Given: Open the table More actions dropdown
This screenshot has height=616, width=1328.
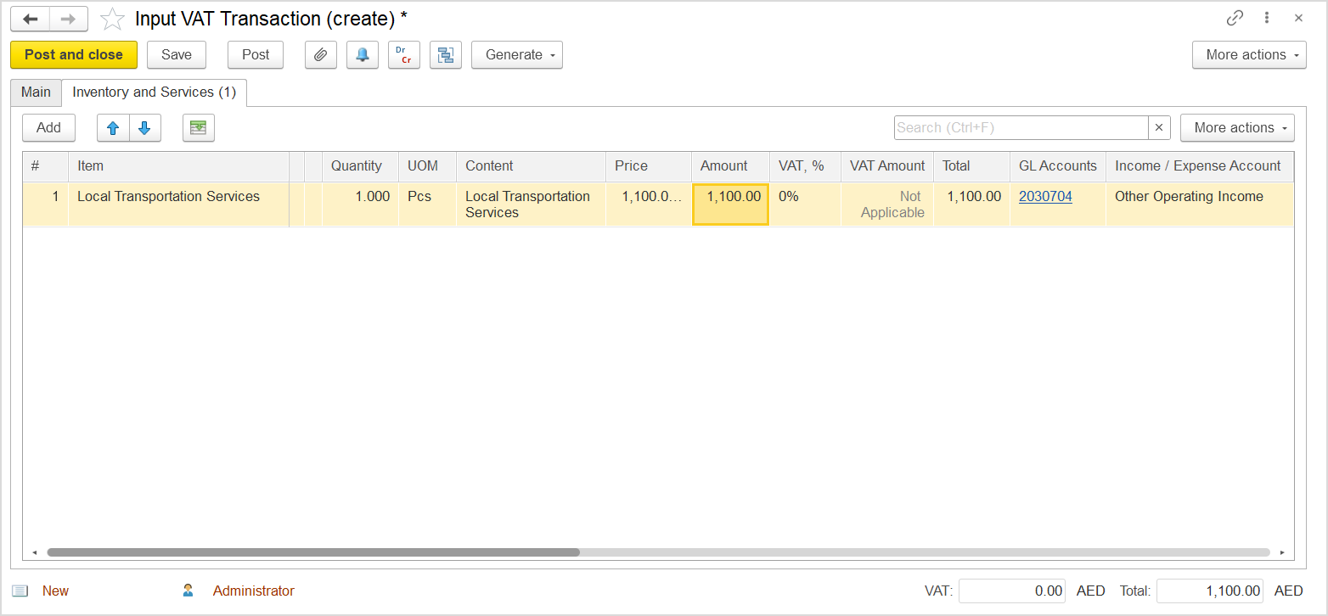Looking at the screenshot, I should pos(1237,128).
